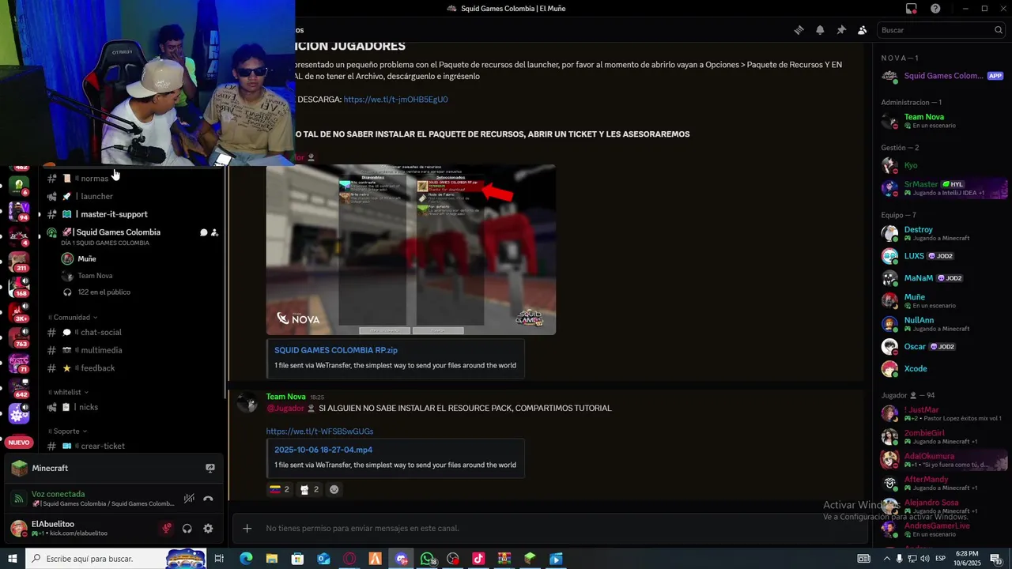Image resolution: width=1012 pixels, height=569 pixels.
Task: Toggle the second reaction with count 2
Action: [x=309, y=489]
